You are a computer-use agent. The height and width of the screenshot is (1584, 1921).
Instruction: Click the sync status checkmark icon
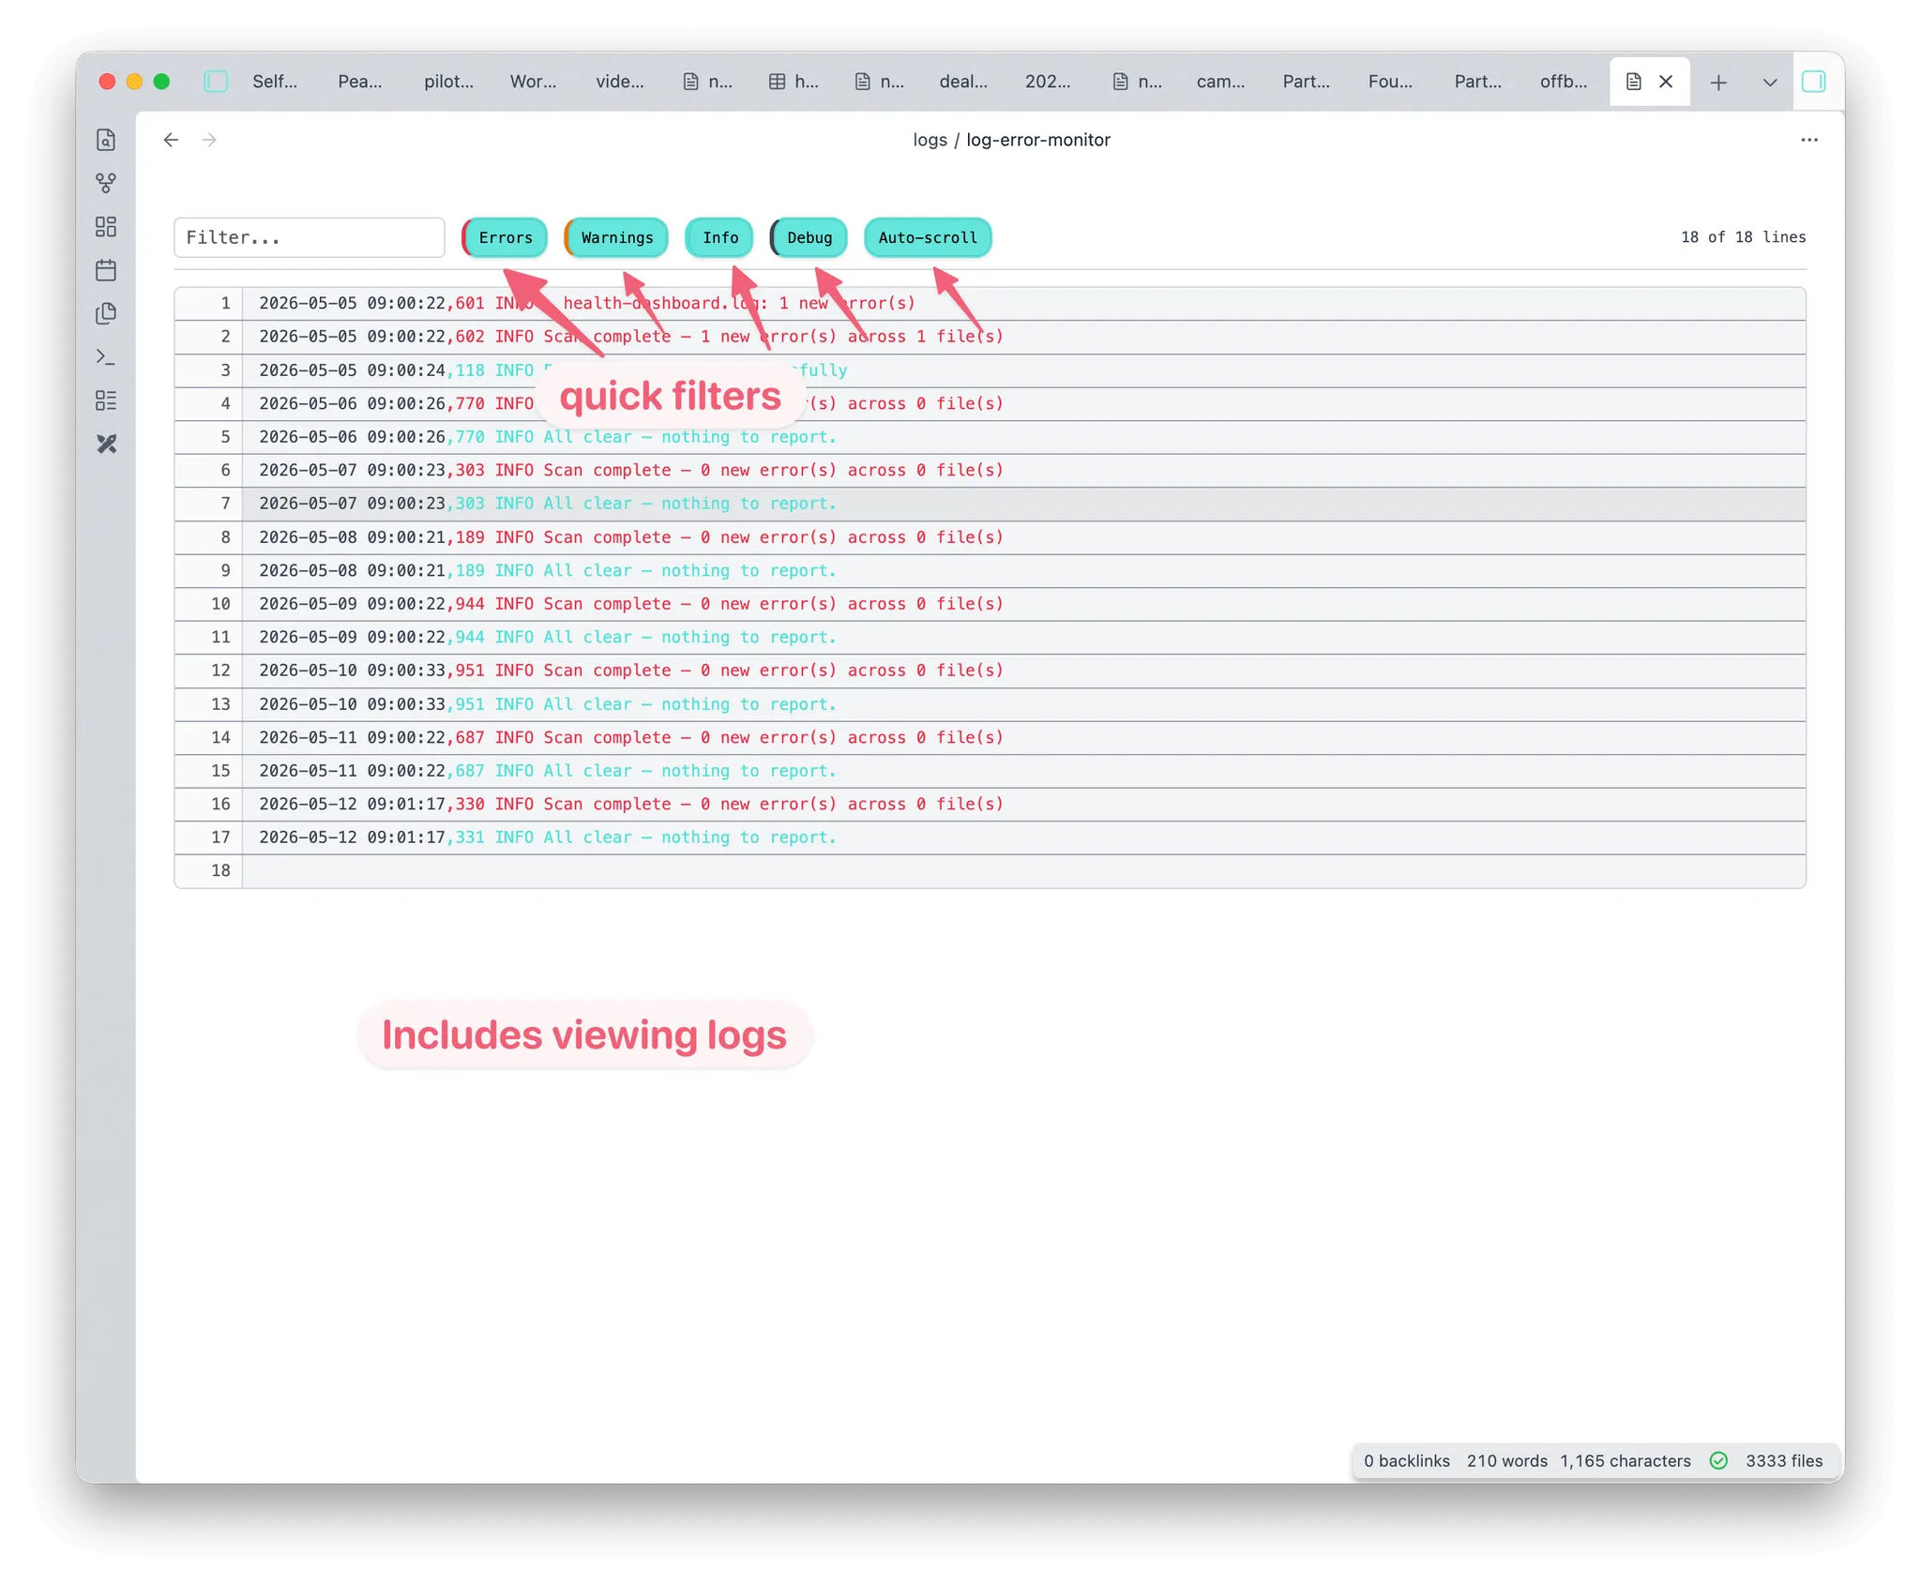[1718, 1460]
